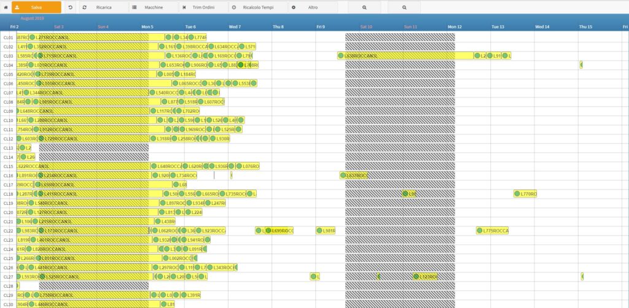The height and width of the screenshot is (308, 629).
Task: Click the green marker on order L637ROCC
Action: tap(343, 175)
